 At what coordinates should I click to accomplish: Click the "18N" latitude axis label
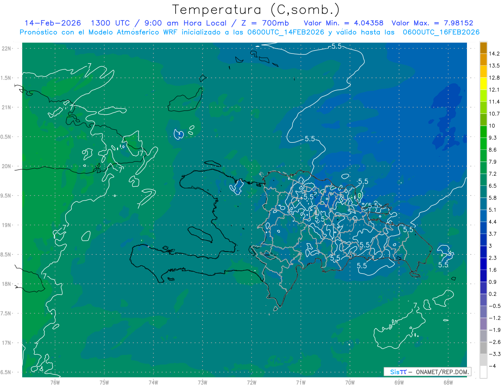7,284
